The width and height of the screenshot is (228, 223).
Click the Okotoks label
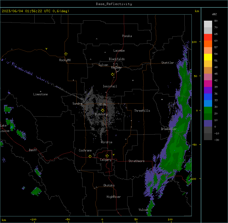[x=109, y=185]
